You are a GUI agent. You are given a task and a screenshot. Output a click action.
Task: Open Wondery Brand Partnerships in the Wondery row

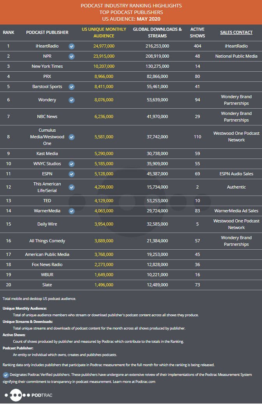coord(236,100)
